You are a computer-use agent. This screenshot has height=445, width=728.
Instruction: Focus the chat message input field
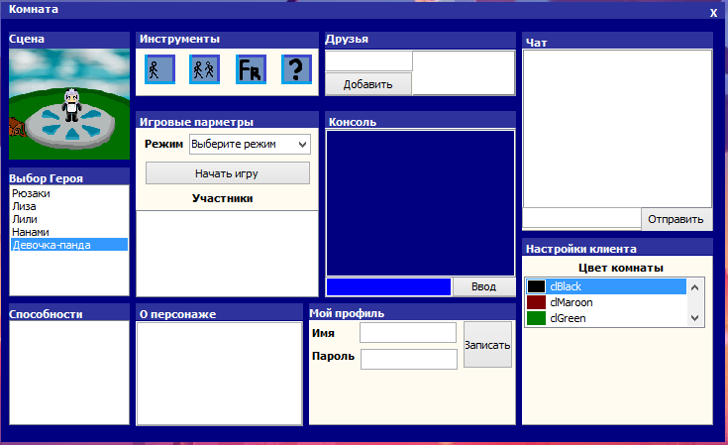tap(581, 218)
